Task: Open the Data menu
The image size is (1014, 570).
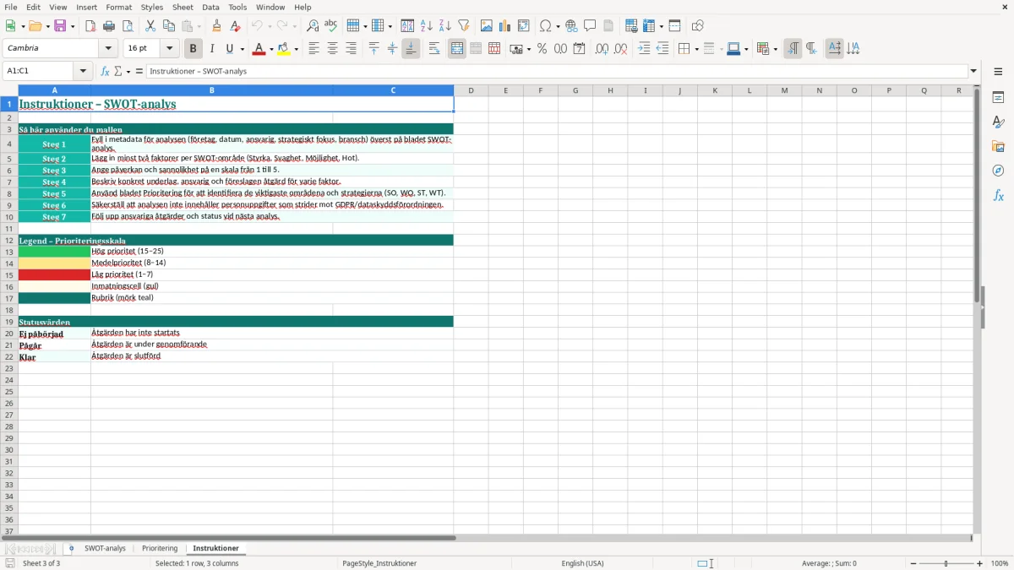Action: coord(210,8)
